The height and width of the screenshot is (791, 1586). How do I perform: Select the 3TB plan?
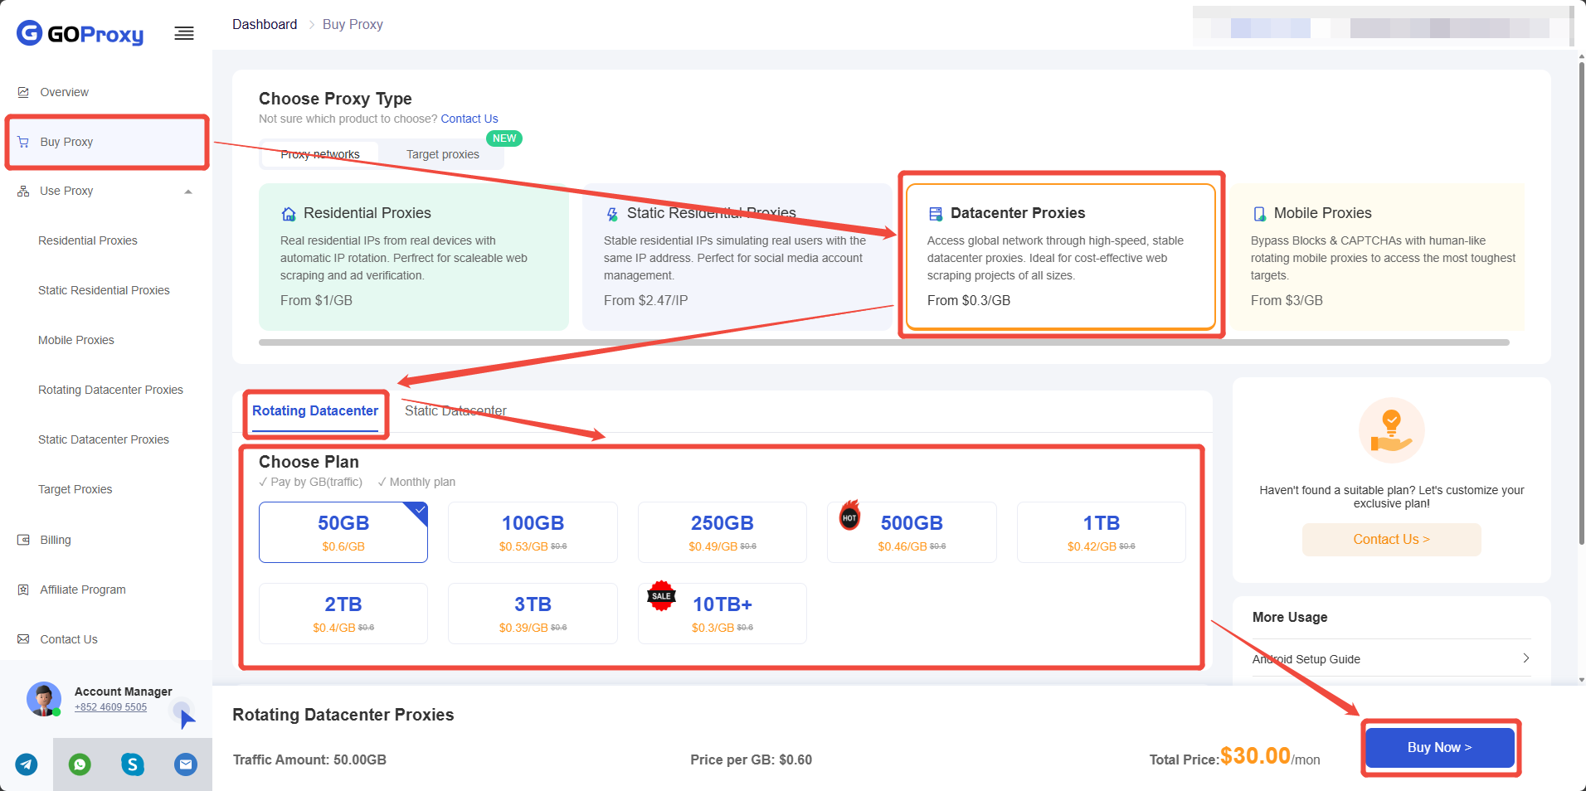pos(533,614)
